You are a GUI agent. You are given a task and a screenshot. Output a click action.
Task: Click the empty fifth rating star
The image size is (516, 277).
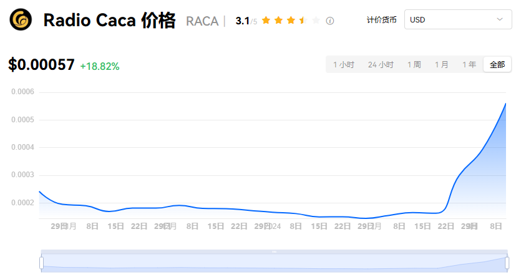pyautogui.click(x=316, y=21)
